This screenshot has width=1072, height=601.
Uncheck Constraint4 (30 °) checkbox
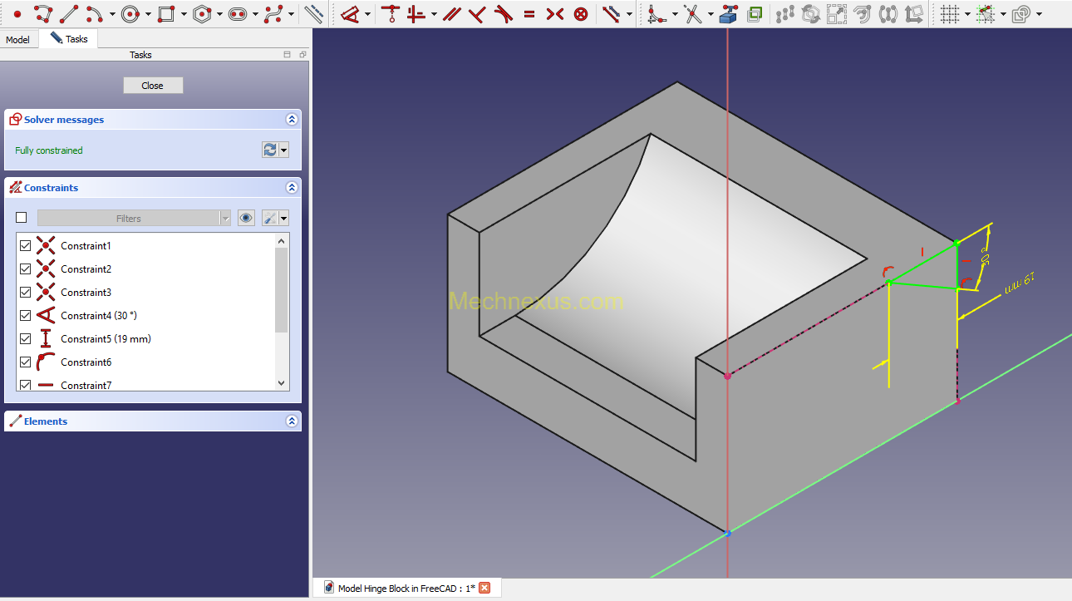25,316
